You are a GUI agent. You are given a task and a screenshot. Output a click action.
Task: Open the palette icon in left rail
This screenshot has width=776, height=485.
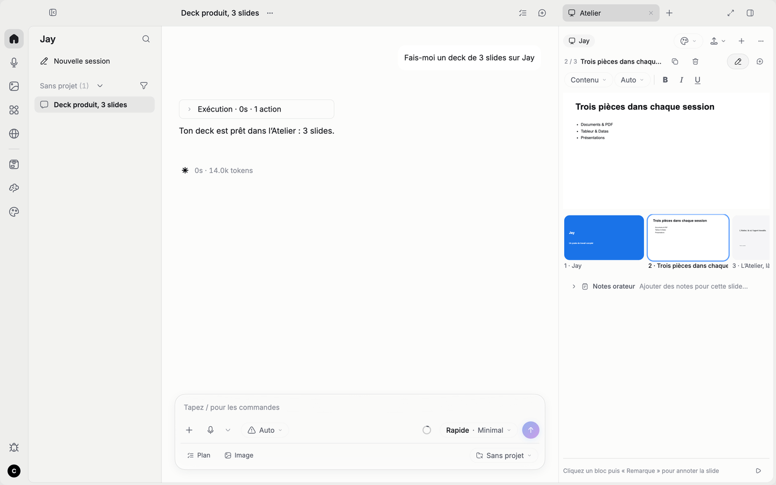(14, 212)
